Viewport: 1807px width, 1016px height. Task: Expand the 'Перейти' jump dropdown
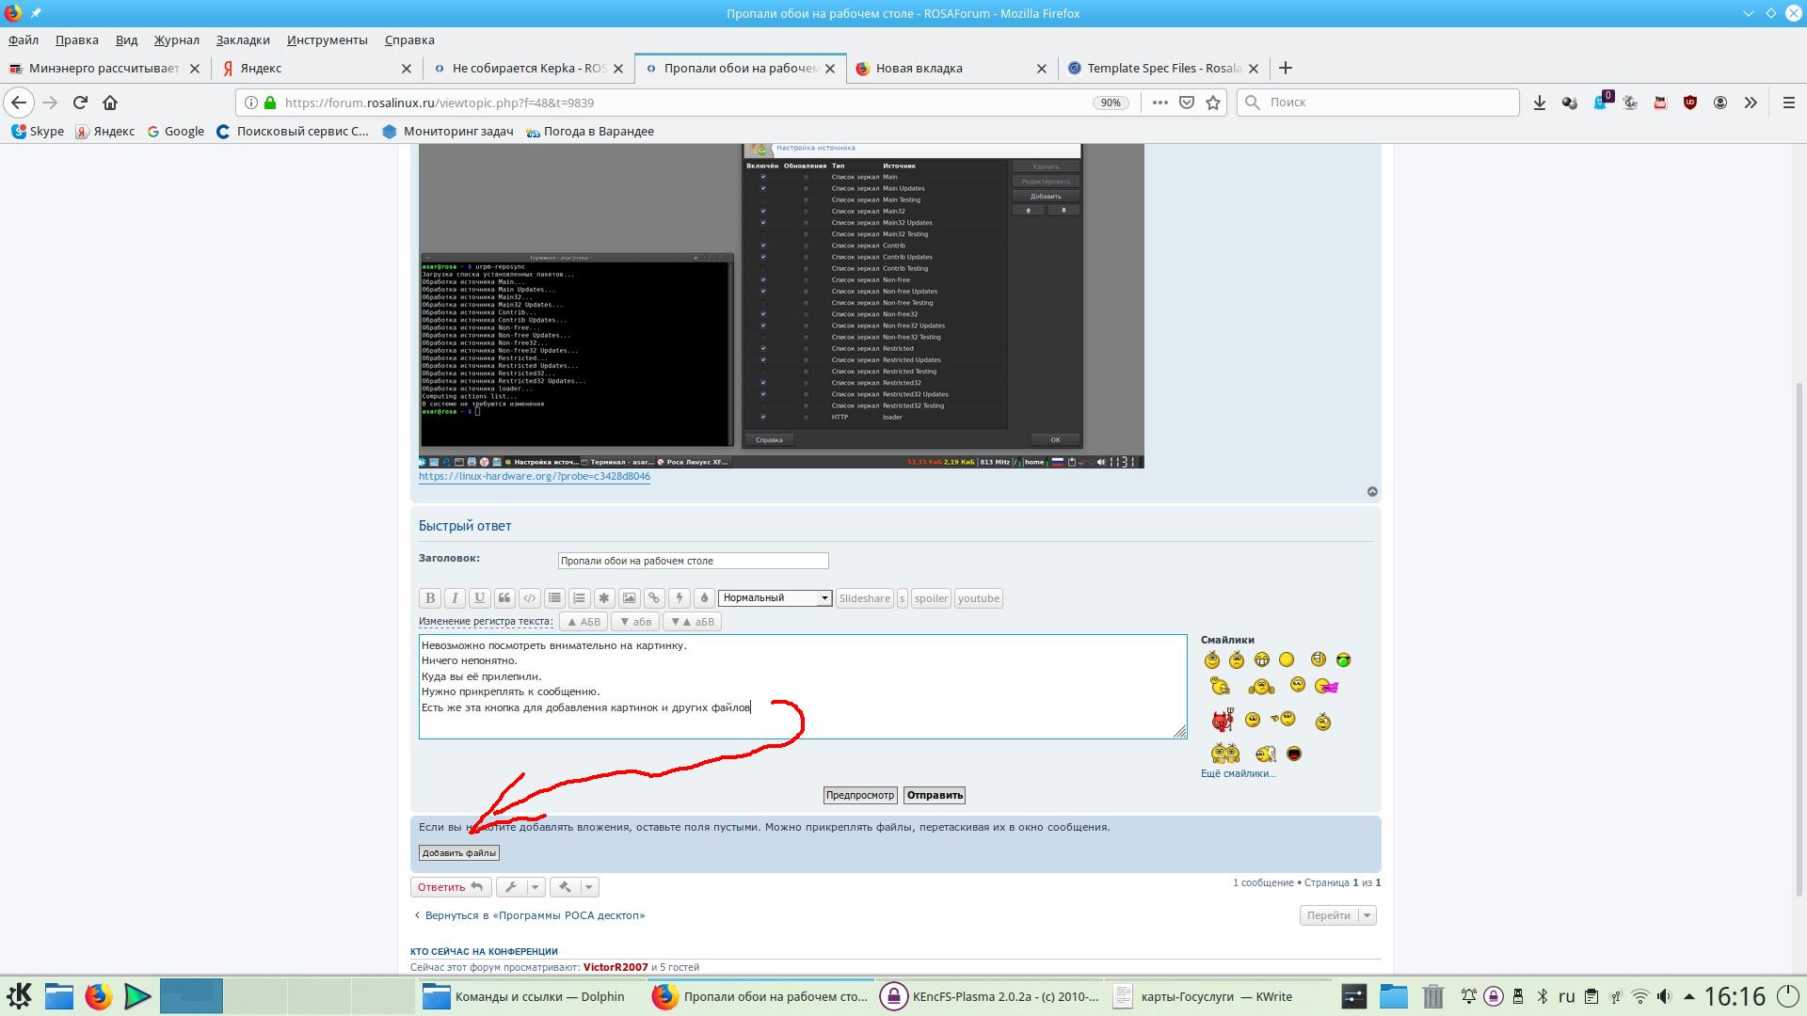click(1367, 915)
